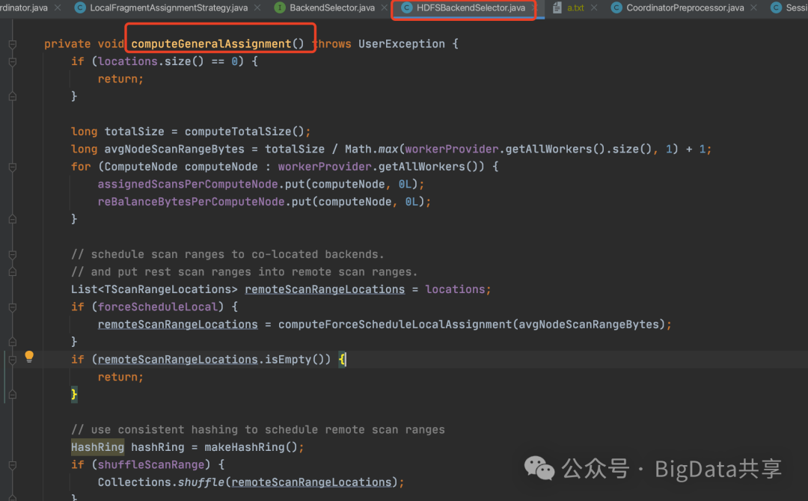Close the rdinator.java tab at far left
The height and width of the screenshot is (501, 808).
58,7
